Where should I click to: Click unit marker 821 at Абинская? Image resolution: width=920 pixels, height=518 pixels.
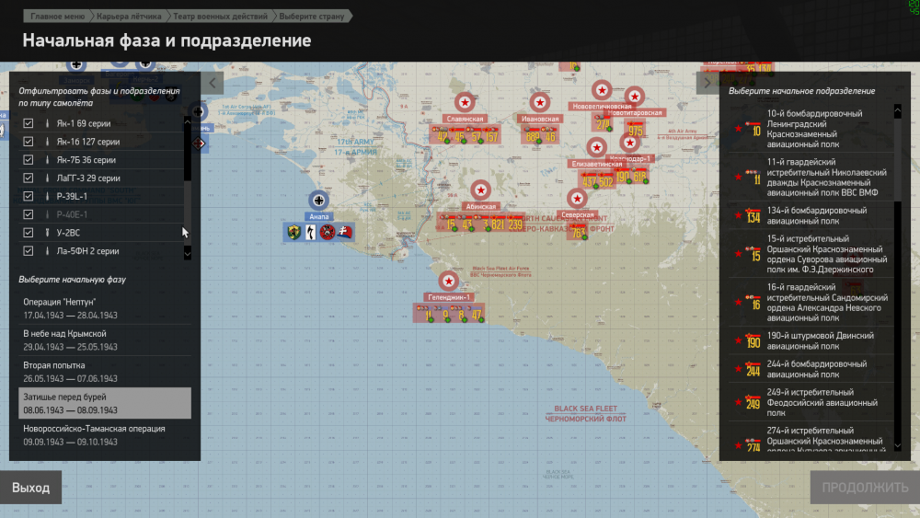[498, 224]
